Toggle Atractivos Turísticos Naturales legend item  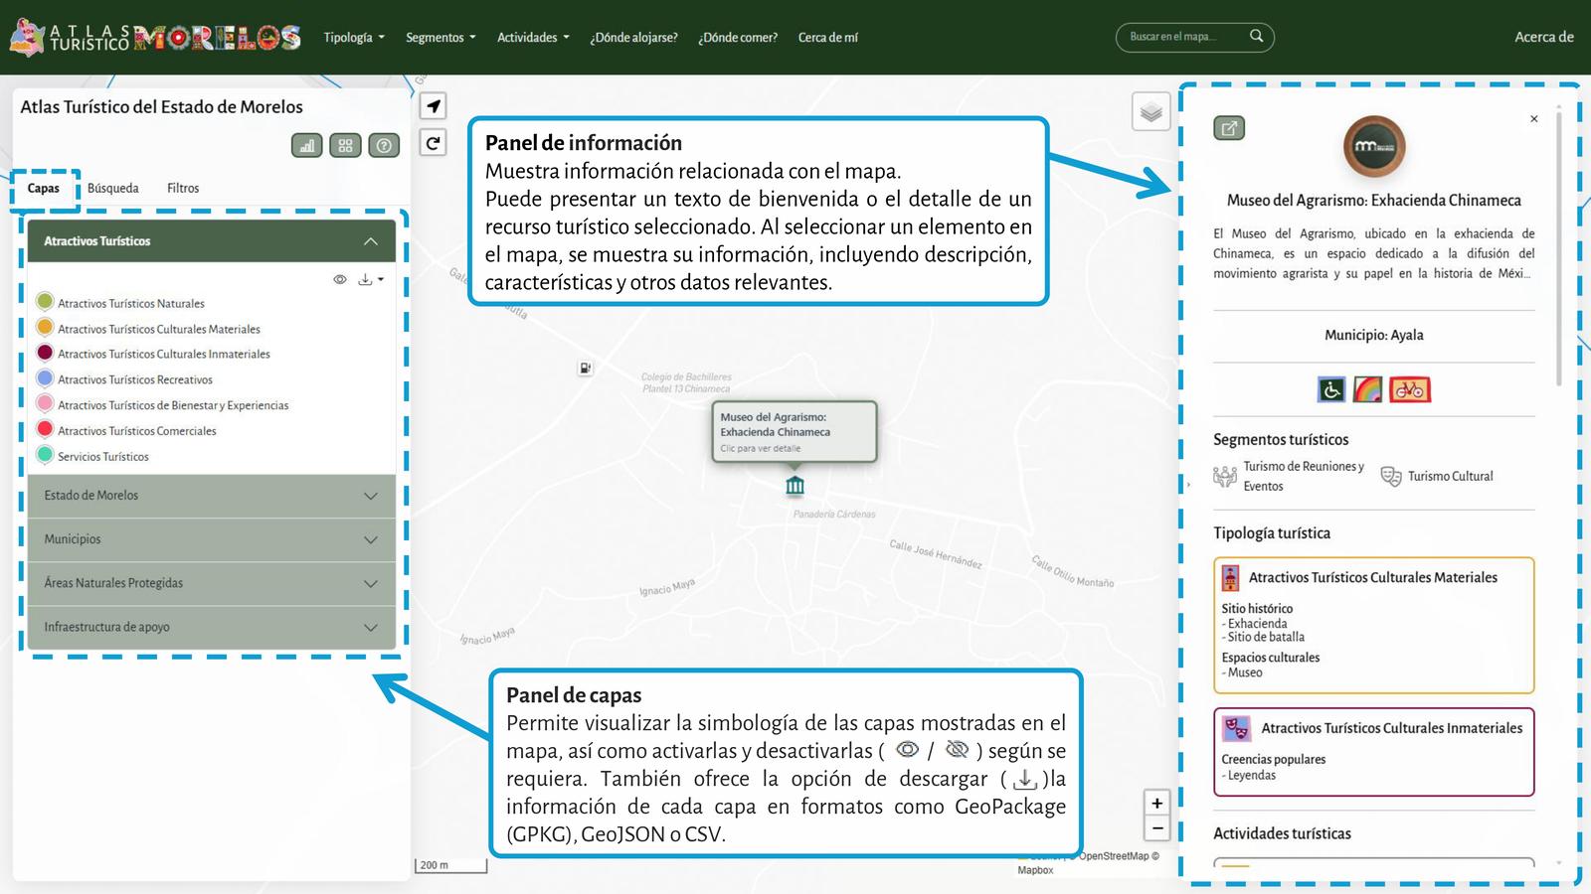tap(45, 302)
